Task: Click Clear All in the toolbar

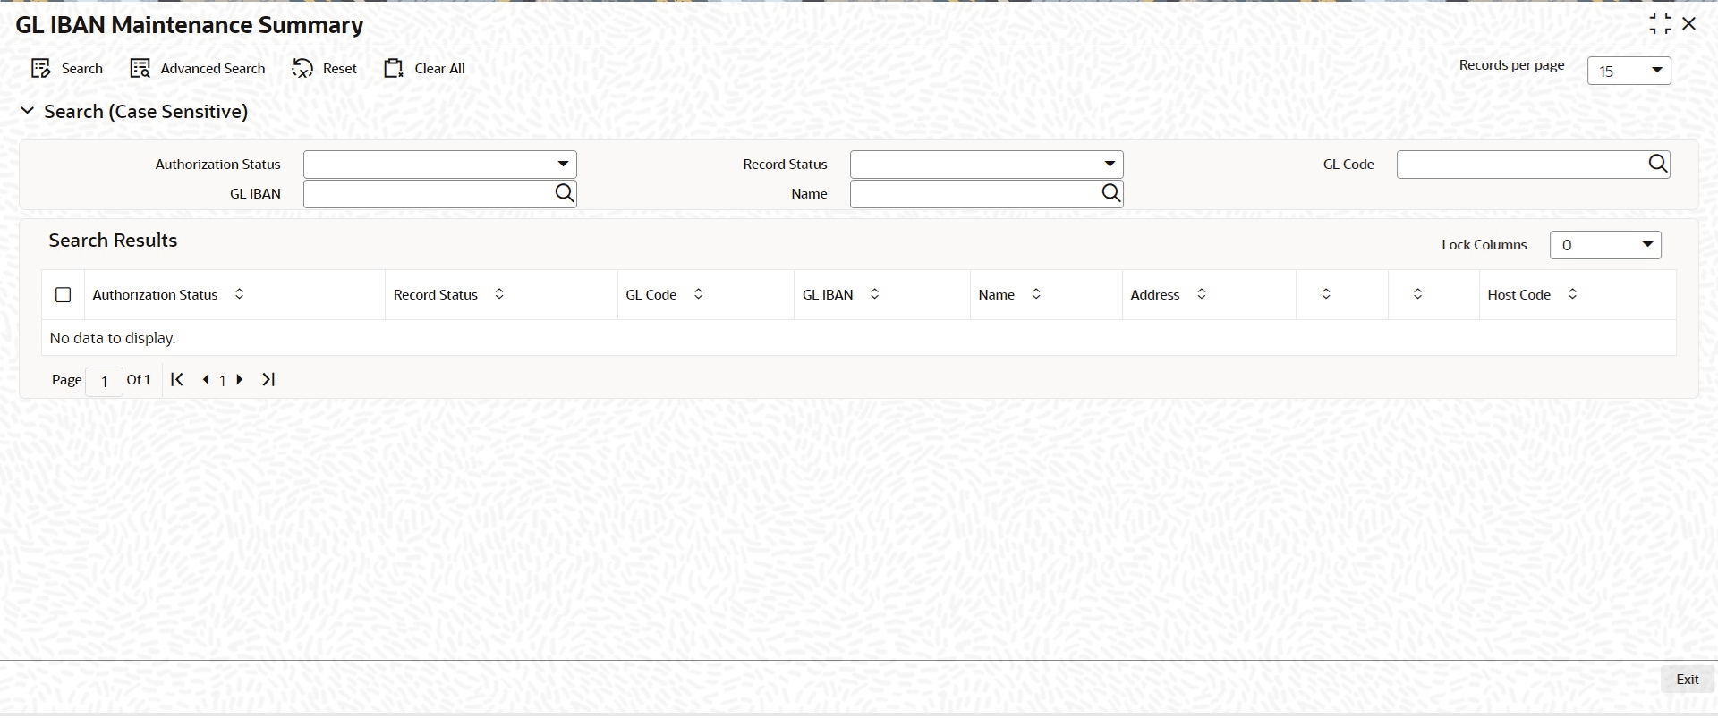Action: pyautogui.click(x=424, y=69)
